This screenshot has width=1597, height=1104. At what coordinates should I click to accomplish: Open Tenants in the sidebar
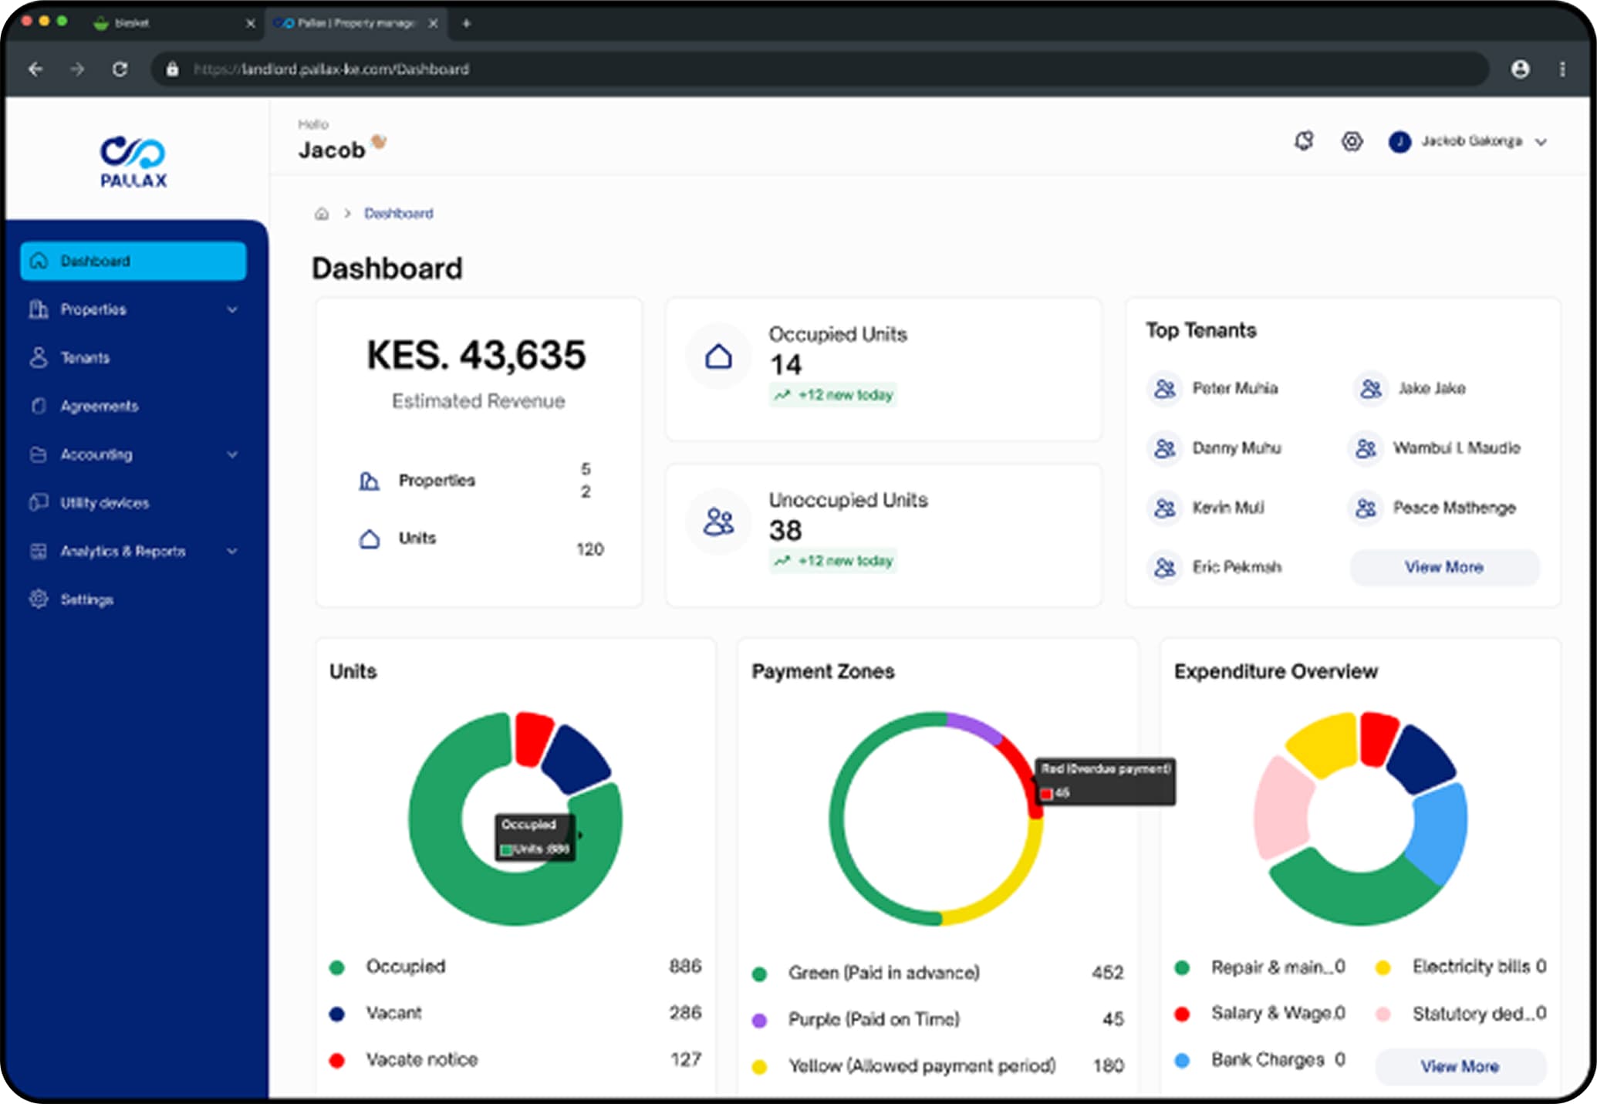click(133, 358)
